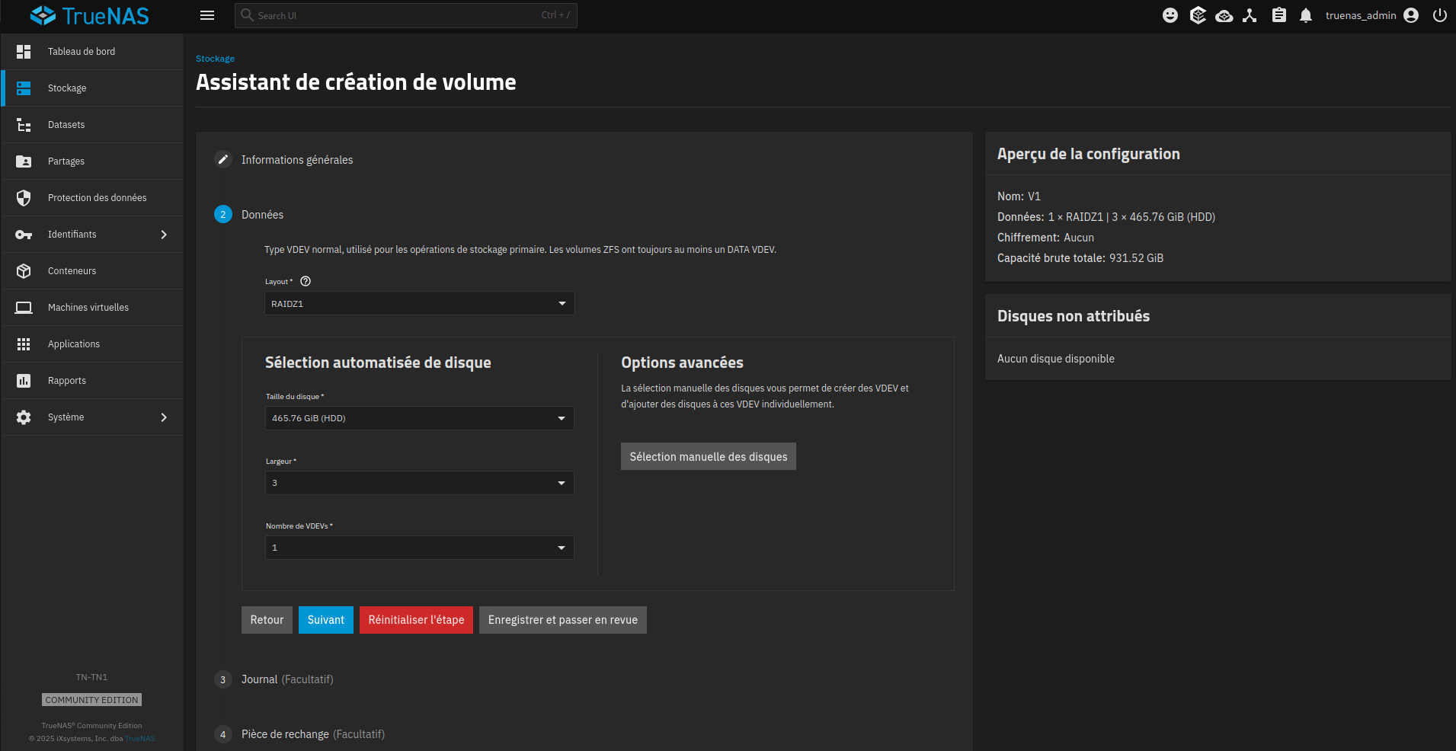The image size is (1456, 751).
Task: Open the Nombre de VDEVs dropdown
Action: (x=419, y=548)
